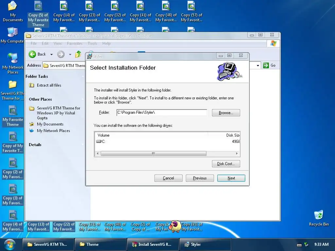
Task: Open the Favorites menu in Explorer
Action: (x=75, y=43)
